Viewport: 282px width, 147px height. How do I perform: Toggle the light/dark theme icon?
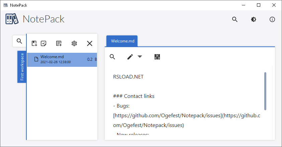[x=254, y=19]
